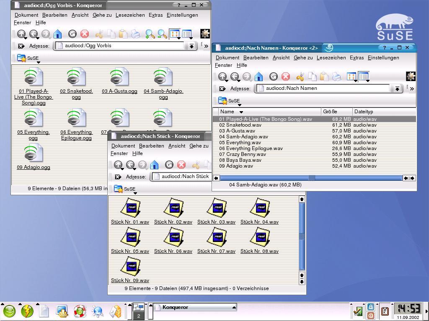Image resolution: width=429 pixels, height=321 pixels.
Task: Open Bearbeiten menu in Nach Stück window
Action: [x=152, y=146]
